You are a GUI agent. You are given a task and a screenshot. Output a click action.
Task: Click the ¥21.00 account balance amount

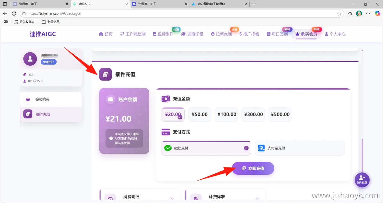pyautogui.click(x=118, y=119)
